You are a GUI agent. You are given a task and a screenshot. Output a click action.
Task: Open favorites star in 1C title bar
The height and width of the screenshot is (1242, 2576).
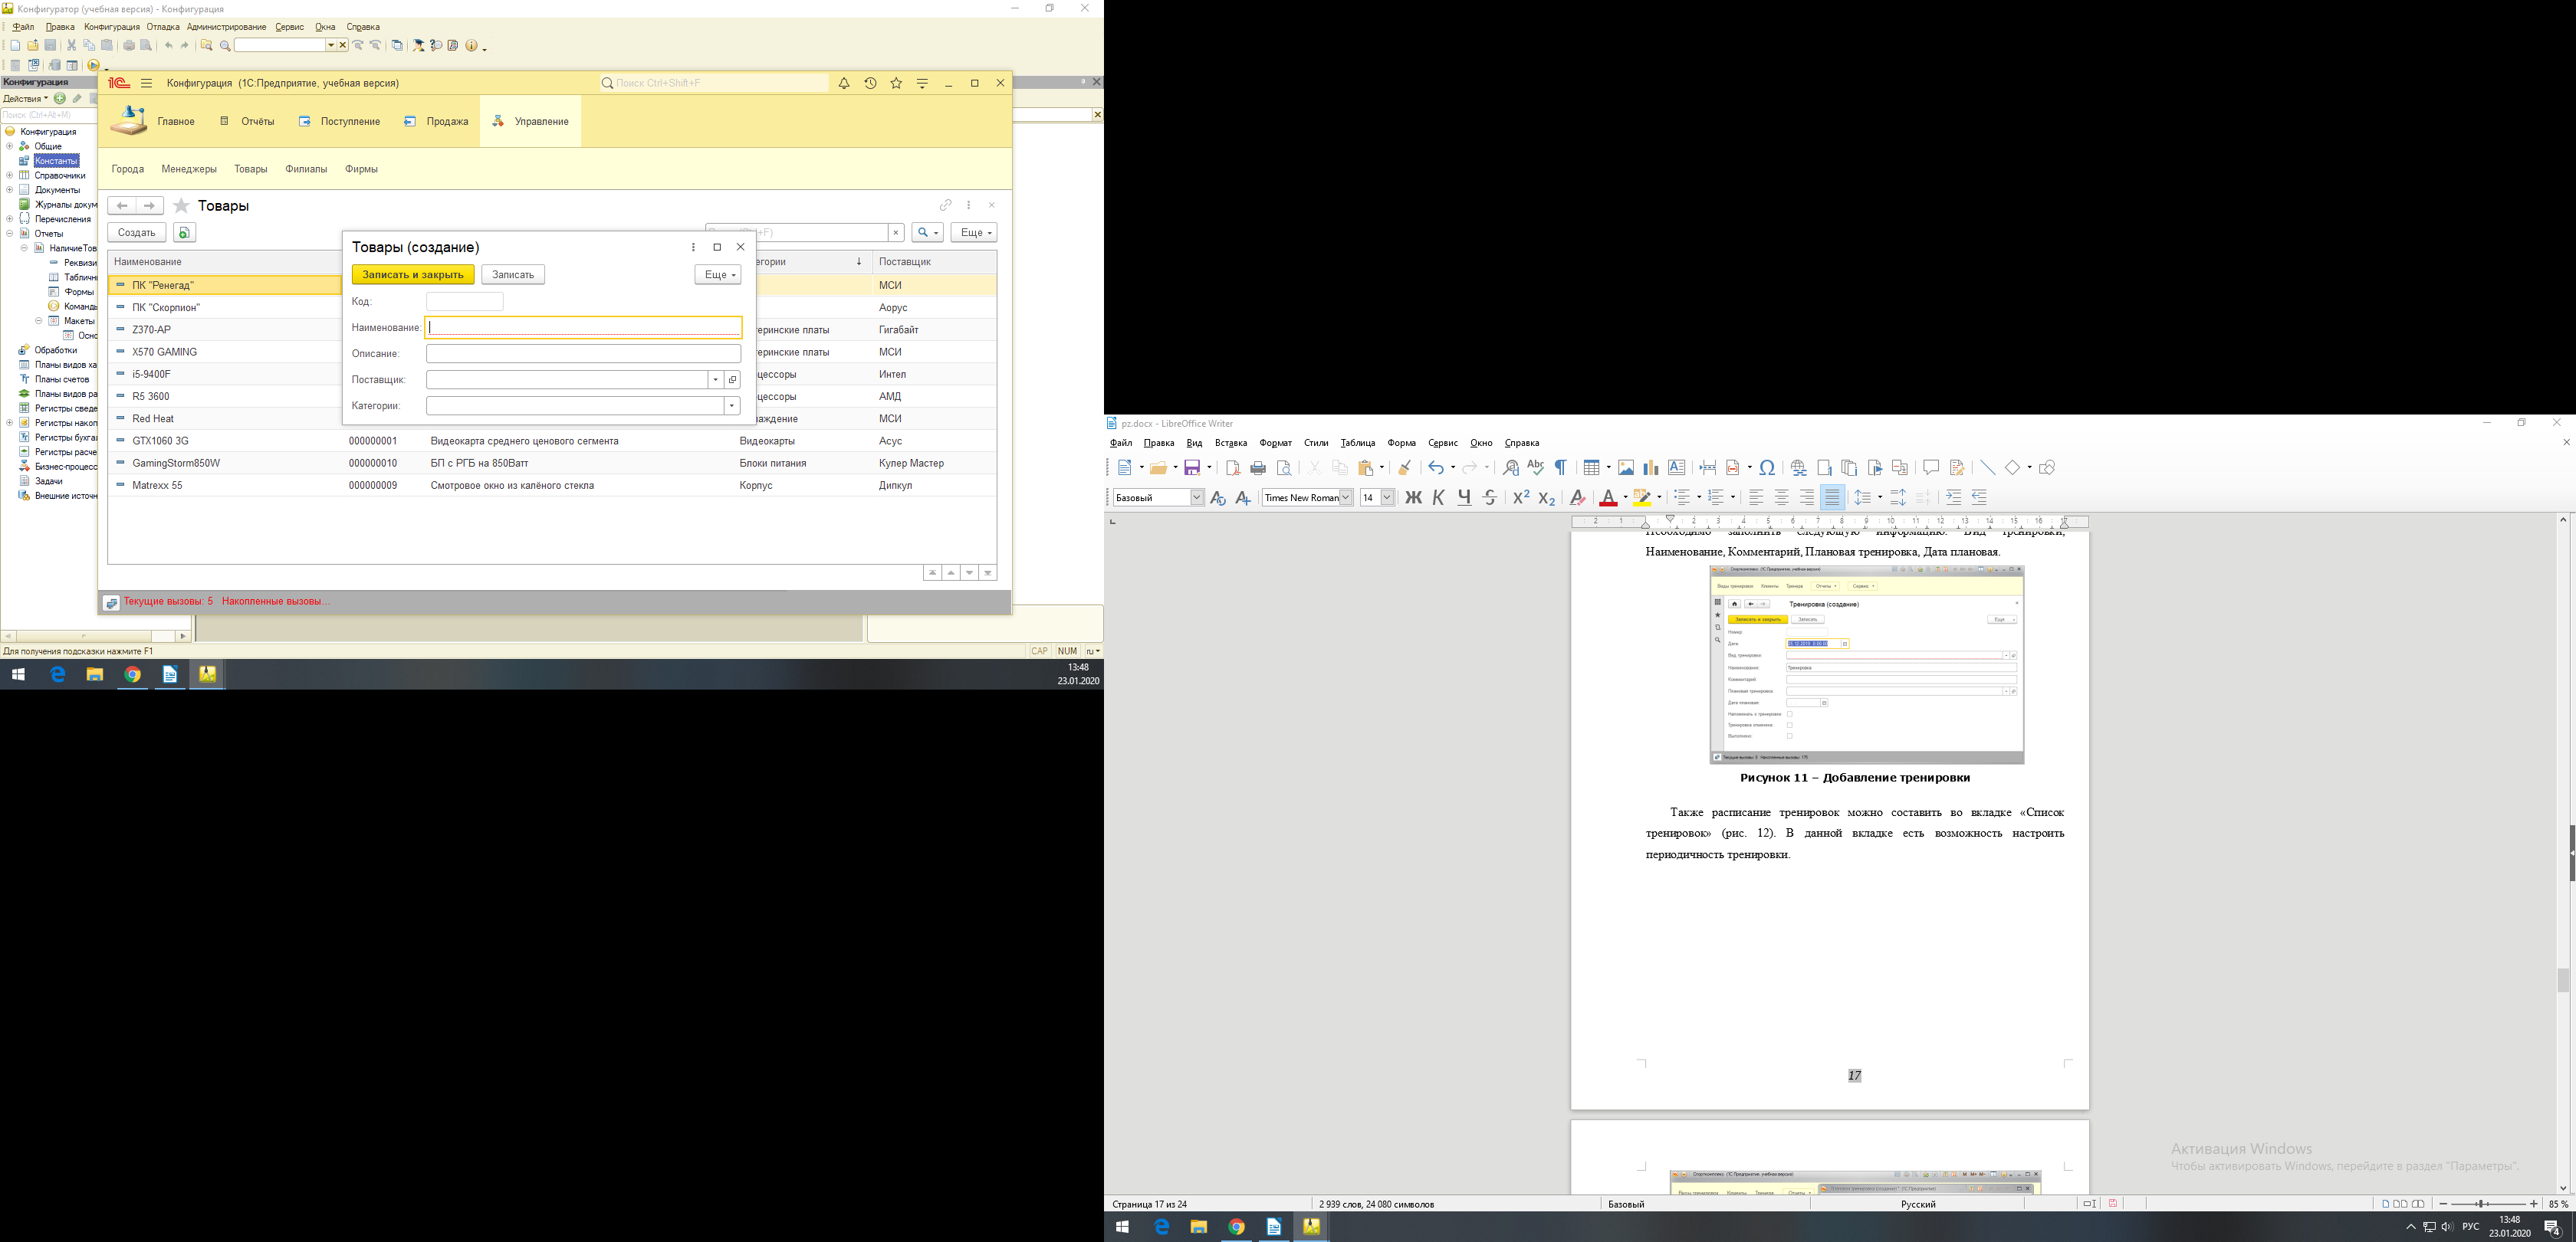pos(896,84)
